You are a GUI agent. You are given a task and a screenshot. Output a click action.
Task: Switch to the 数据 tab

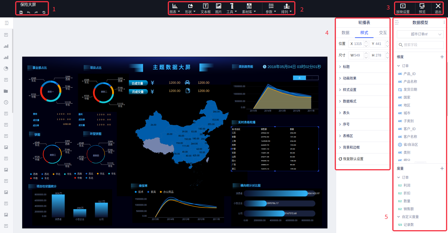(345, 33)
